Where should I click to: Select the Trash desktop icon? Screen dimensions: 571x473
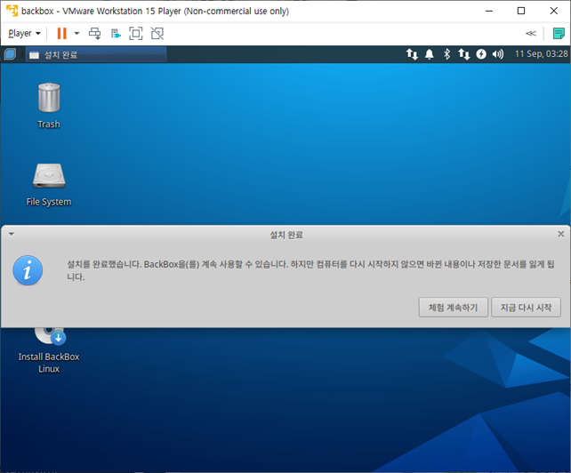pyautogui.click(x=49, y=106)
